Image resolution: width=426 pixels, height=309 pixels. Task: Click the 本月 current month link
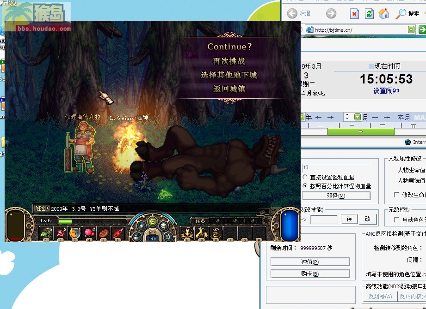pos(404,117)
